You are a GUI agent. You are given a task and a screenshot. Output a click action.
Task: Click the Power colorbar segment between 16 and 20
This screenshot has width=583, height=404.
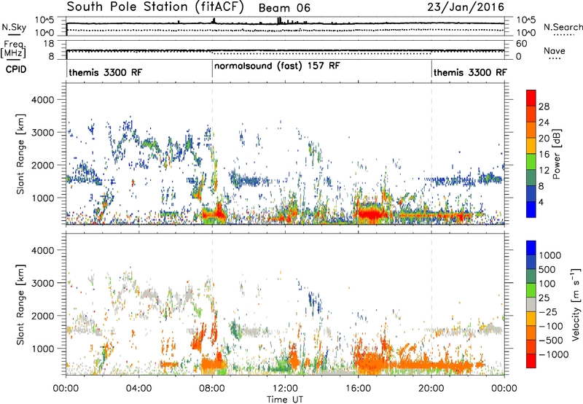531,146
